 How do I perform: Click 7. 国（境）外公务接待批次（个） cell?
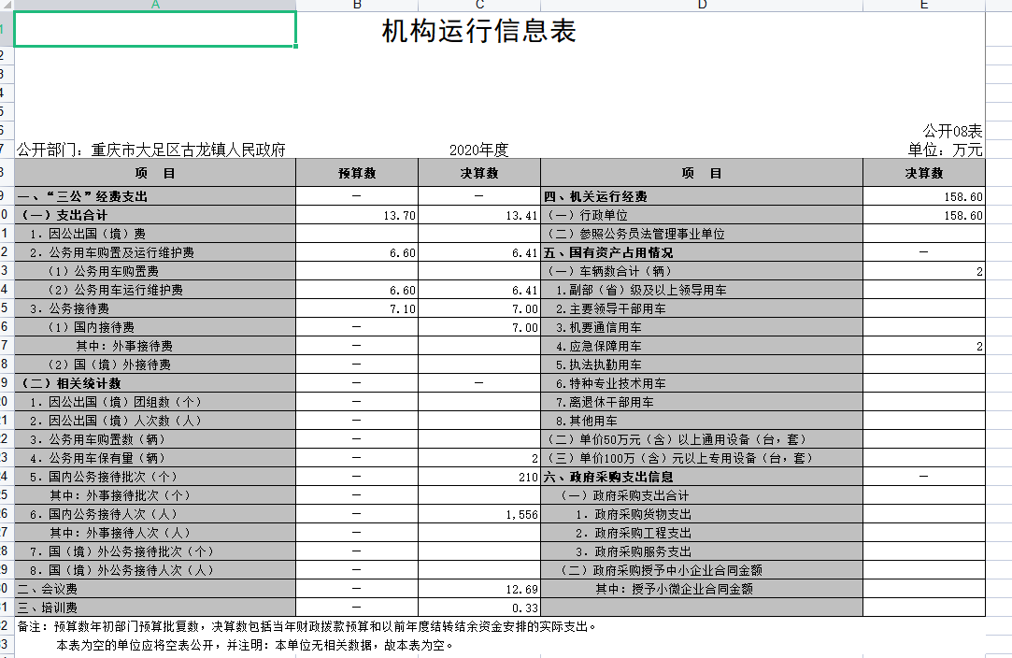click(x=155, y=552)
